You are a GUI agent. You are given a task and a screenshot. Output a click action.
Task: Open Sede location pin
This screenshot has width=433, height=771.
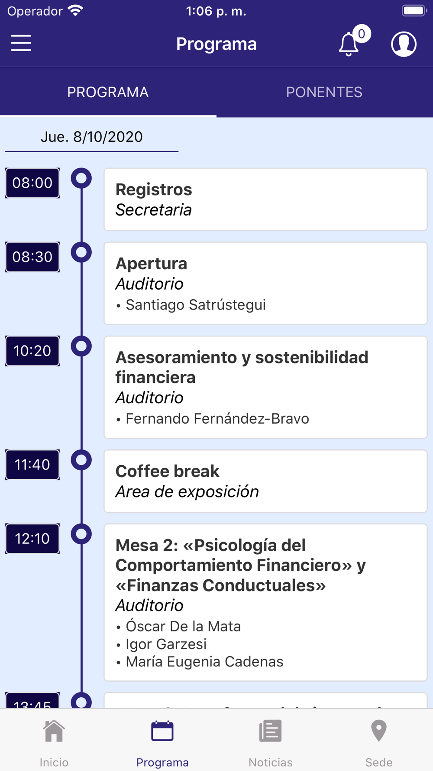point(379,731)
